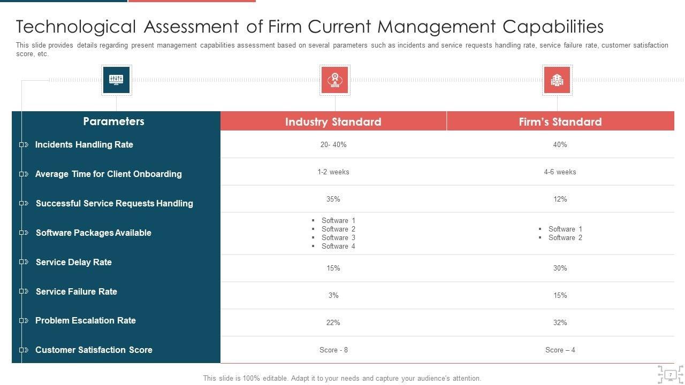The width and height of the screenshot is (685, 385).
Task: Select the arrow bullet before Problem Escalation Rate
Action: point(24,320)
